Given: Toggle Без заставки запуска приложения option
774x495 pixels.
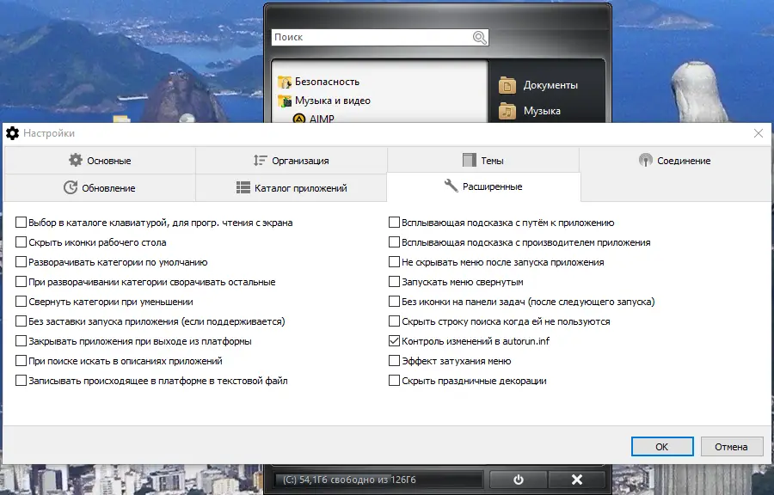Looking at the screenshot, I should 21,321.
